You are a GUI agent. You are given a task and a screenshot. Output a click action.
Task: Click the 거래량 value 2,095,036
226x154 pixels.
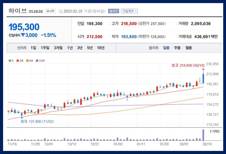click(x=201, y=24)
